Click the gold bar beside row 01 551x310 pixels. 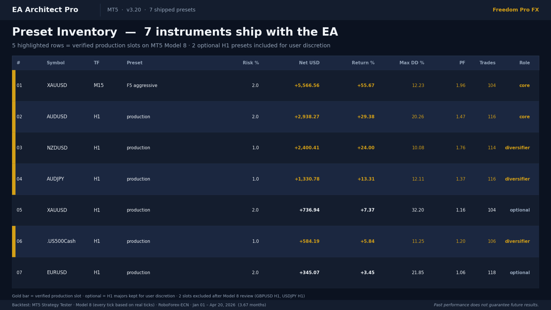coord(14,86)
